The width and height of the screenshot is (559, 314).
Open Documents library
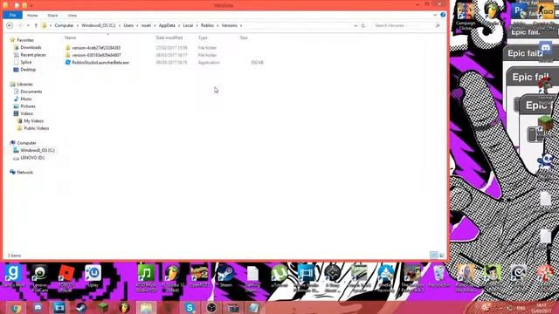point(31,92)
